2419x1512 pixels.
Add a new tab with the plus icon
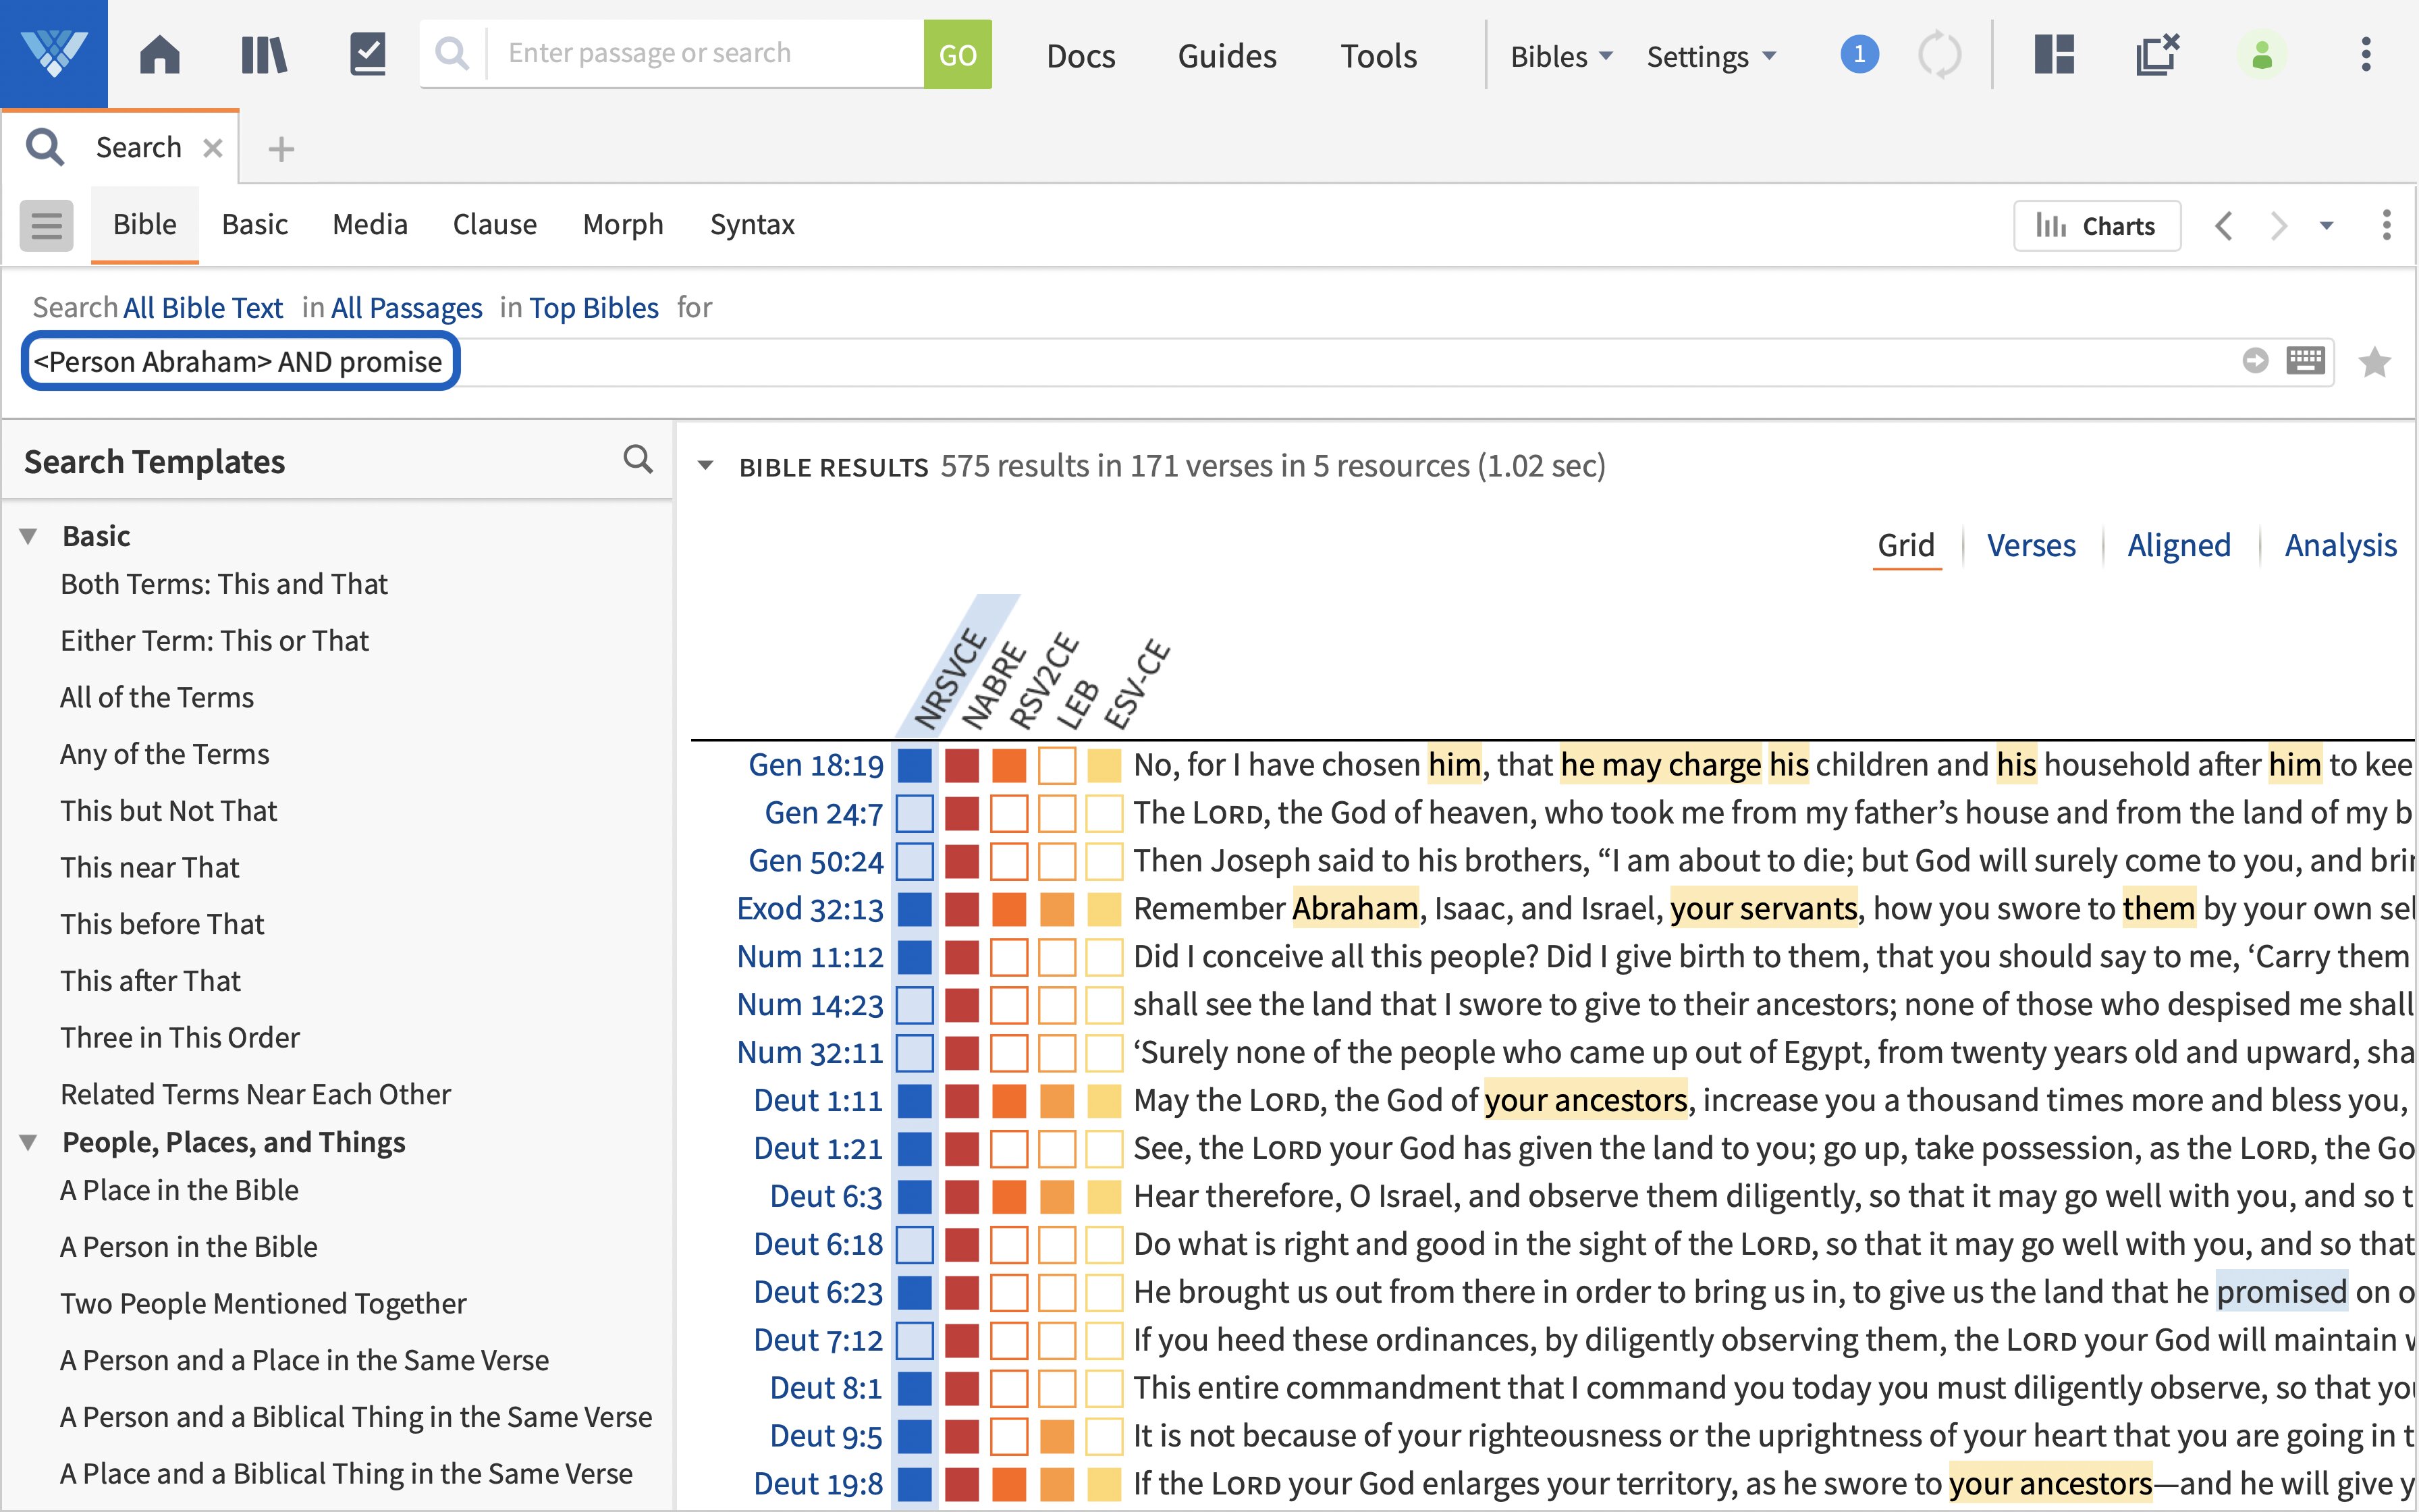[x=281, y=149]
